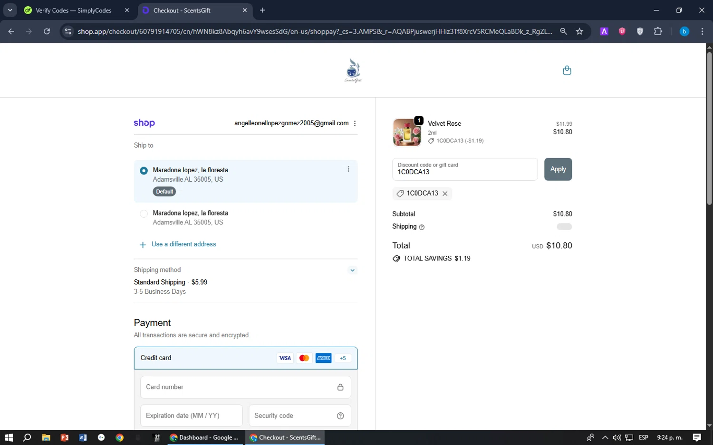
Task: Open the Chrome profile avatar
Action: 684,31
